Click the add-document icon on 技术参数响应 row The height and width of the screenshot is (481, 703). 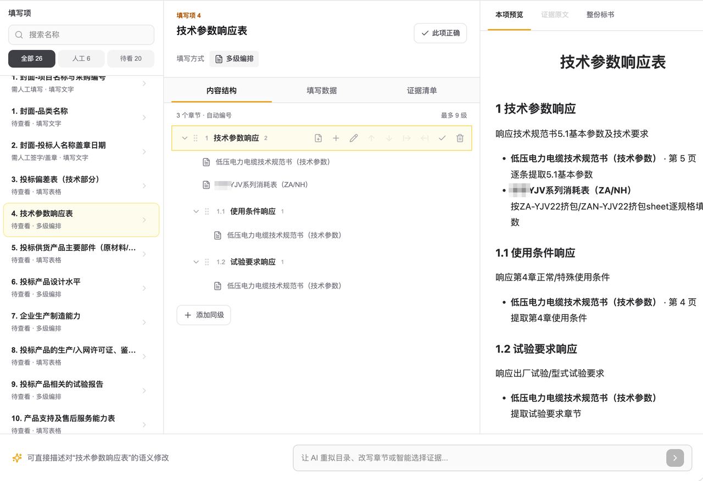click(318, 138)
